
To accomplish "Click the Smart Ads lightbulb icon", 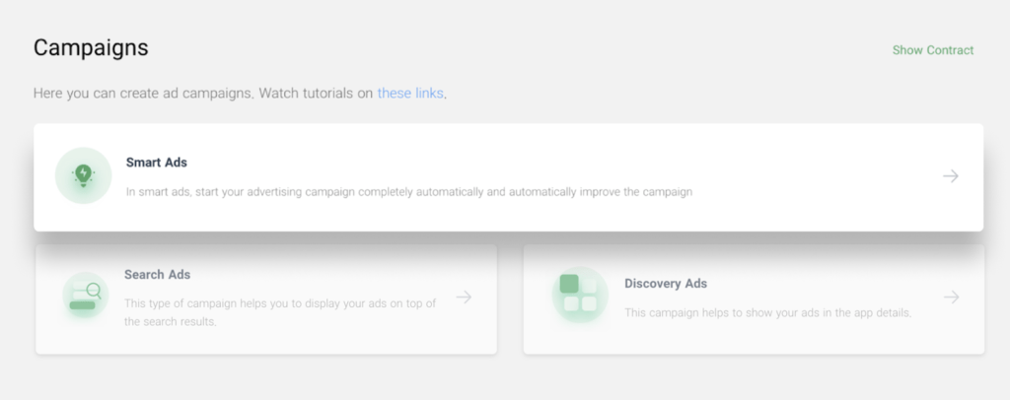I will (x=83, y=175).
